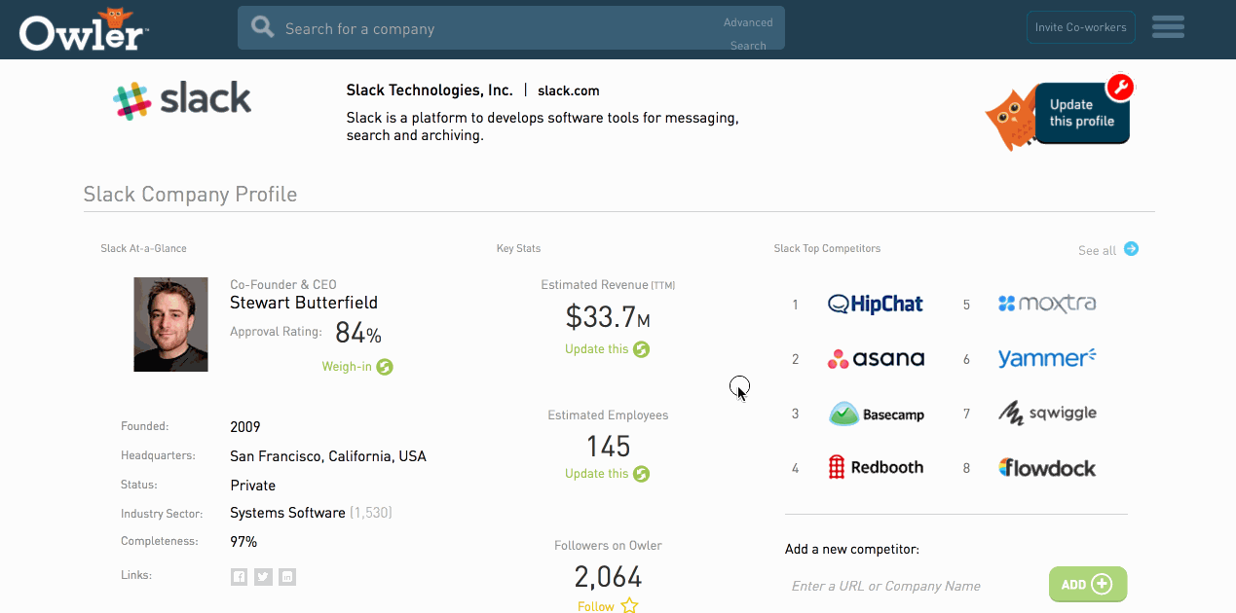
Task: Follow Slack using the star icon
Action: 629,605
